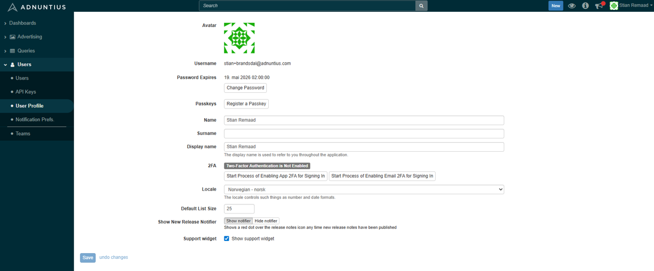Open Notification Prefs. in sidebar

[35, 119]
